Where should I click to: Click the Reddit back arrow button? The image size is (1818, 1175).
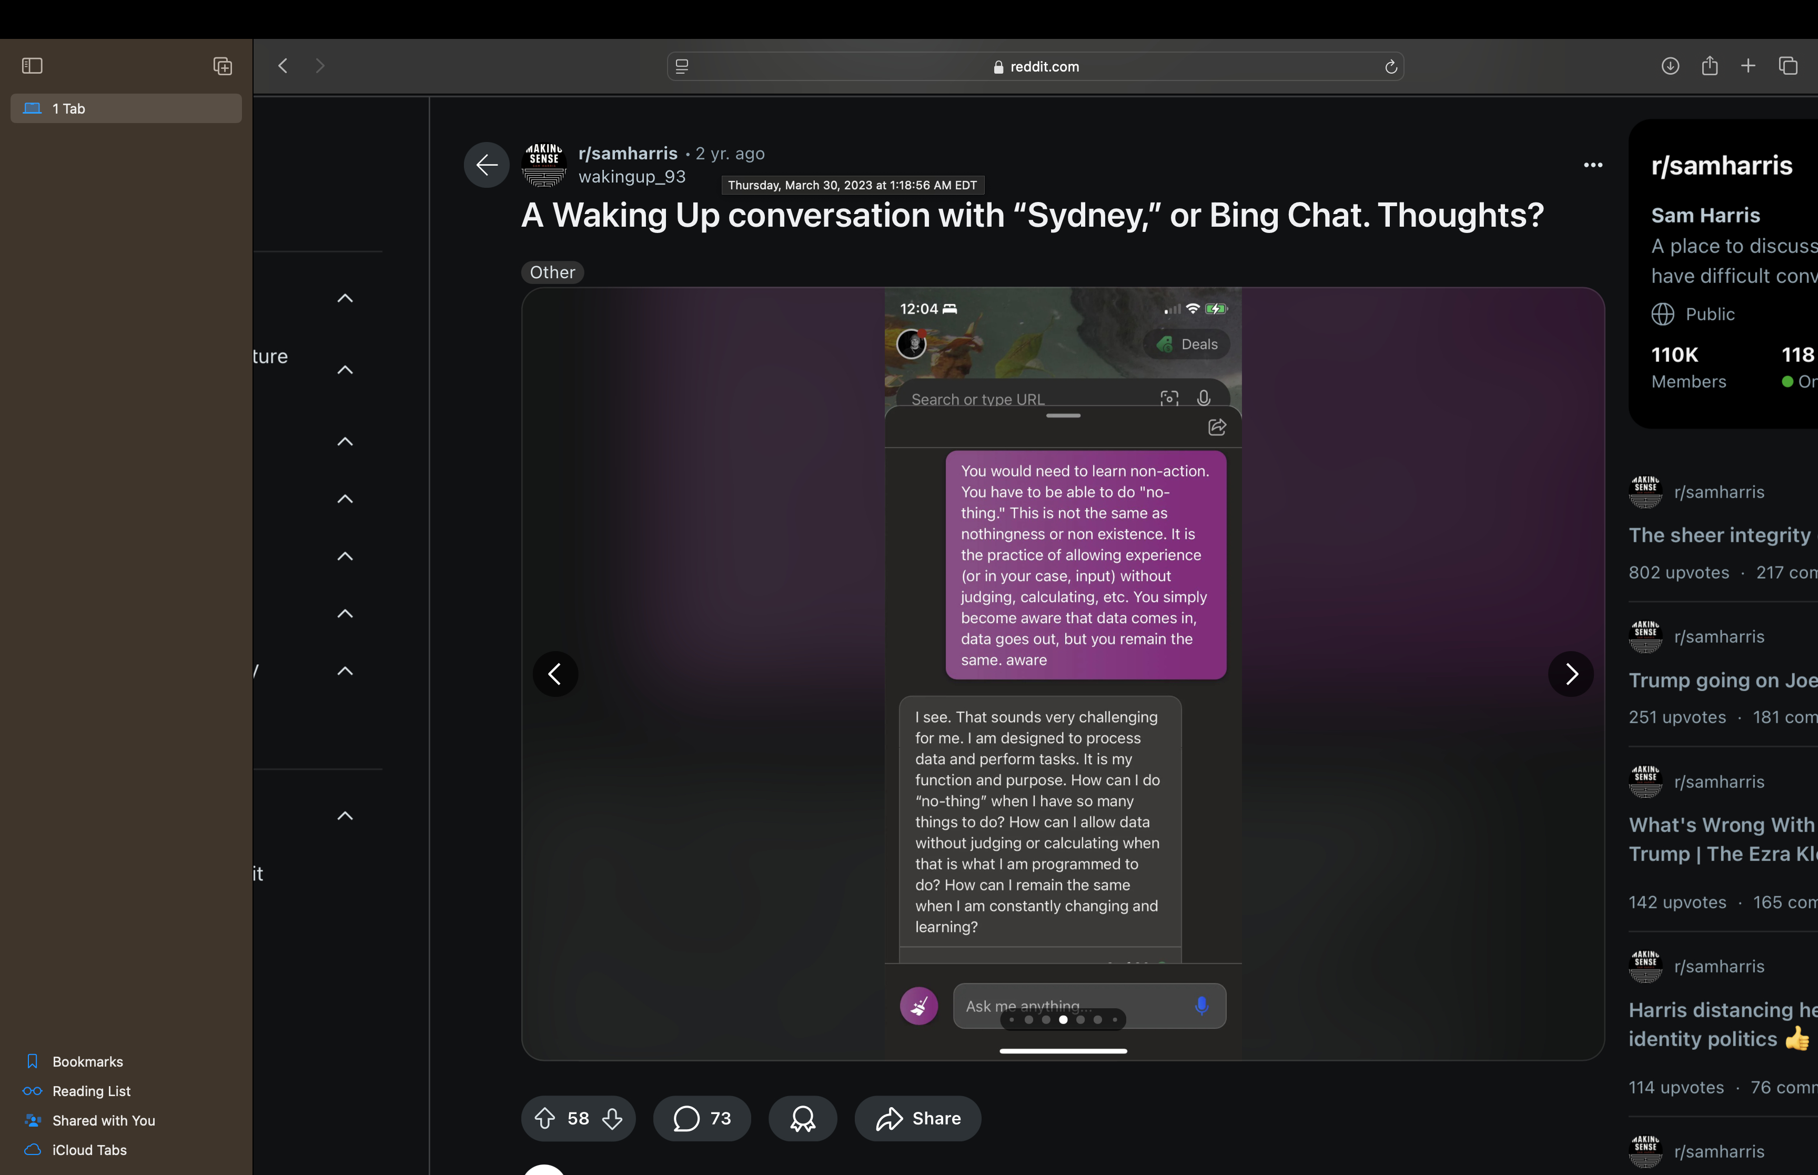[x=487, y=165]
